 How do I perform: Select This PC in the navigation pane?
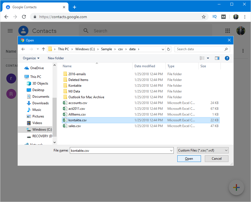click(33, 77)
